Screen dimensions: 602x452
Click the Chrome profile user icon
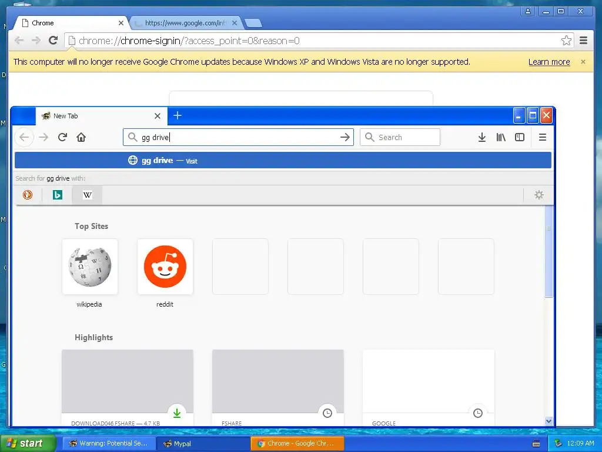[528, 12]
